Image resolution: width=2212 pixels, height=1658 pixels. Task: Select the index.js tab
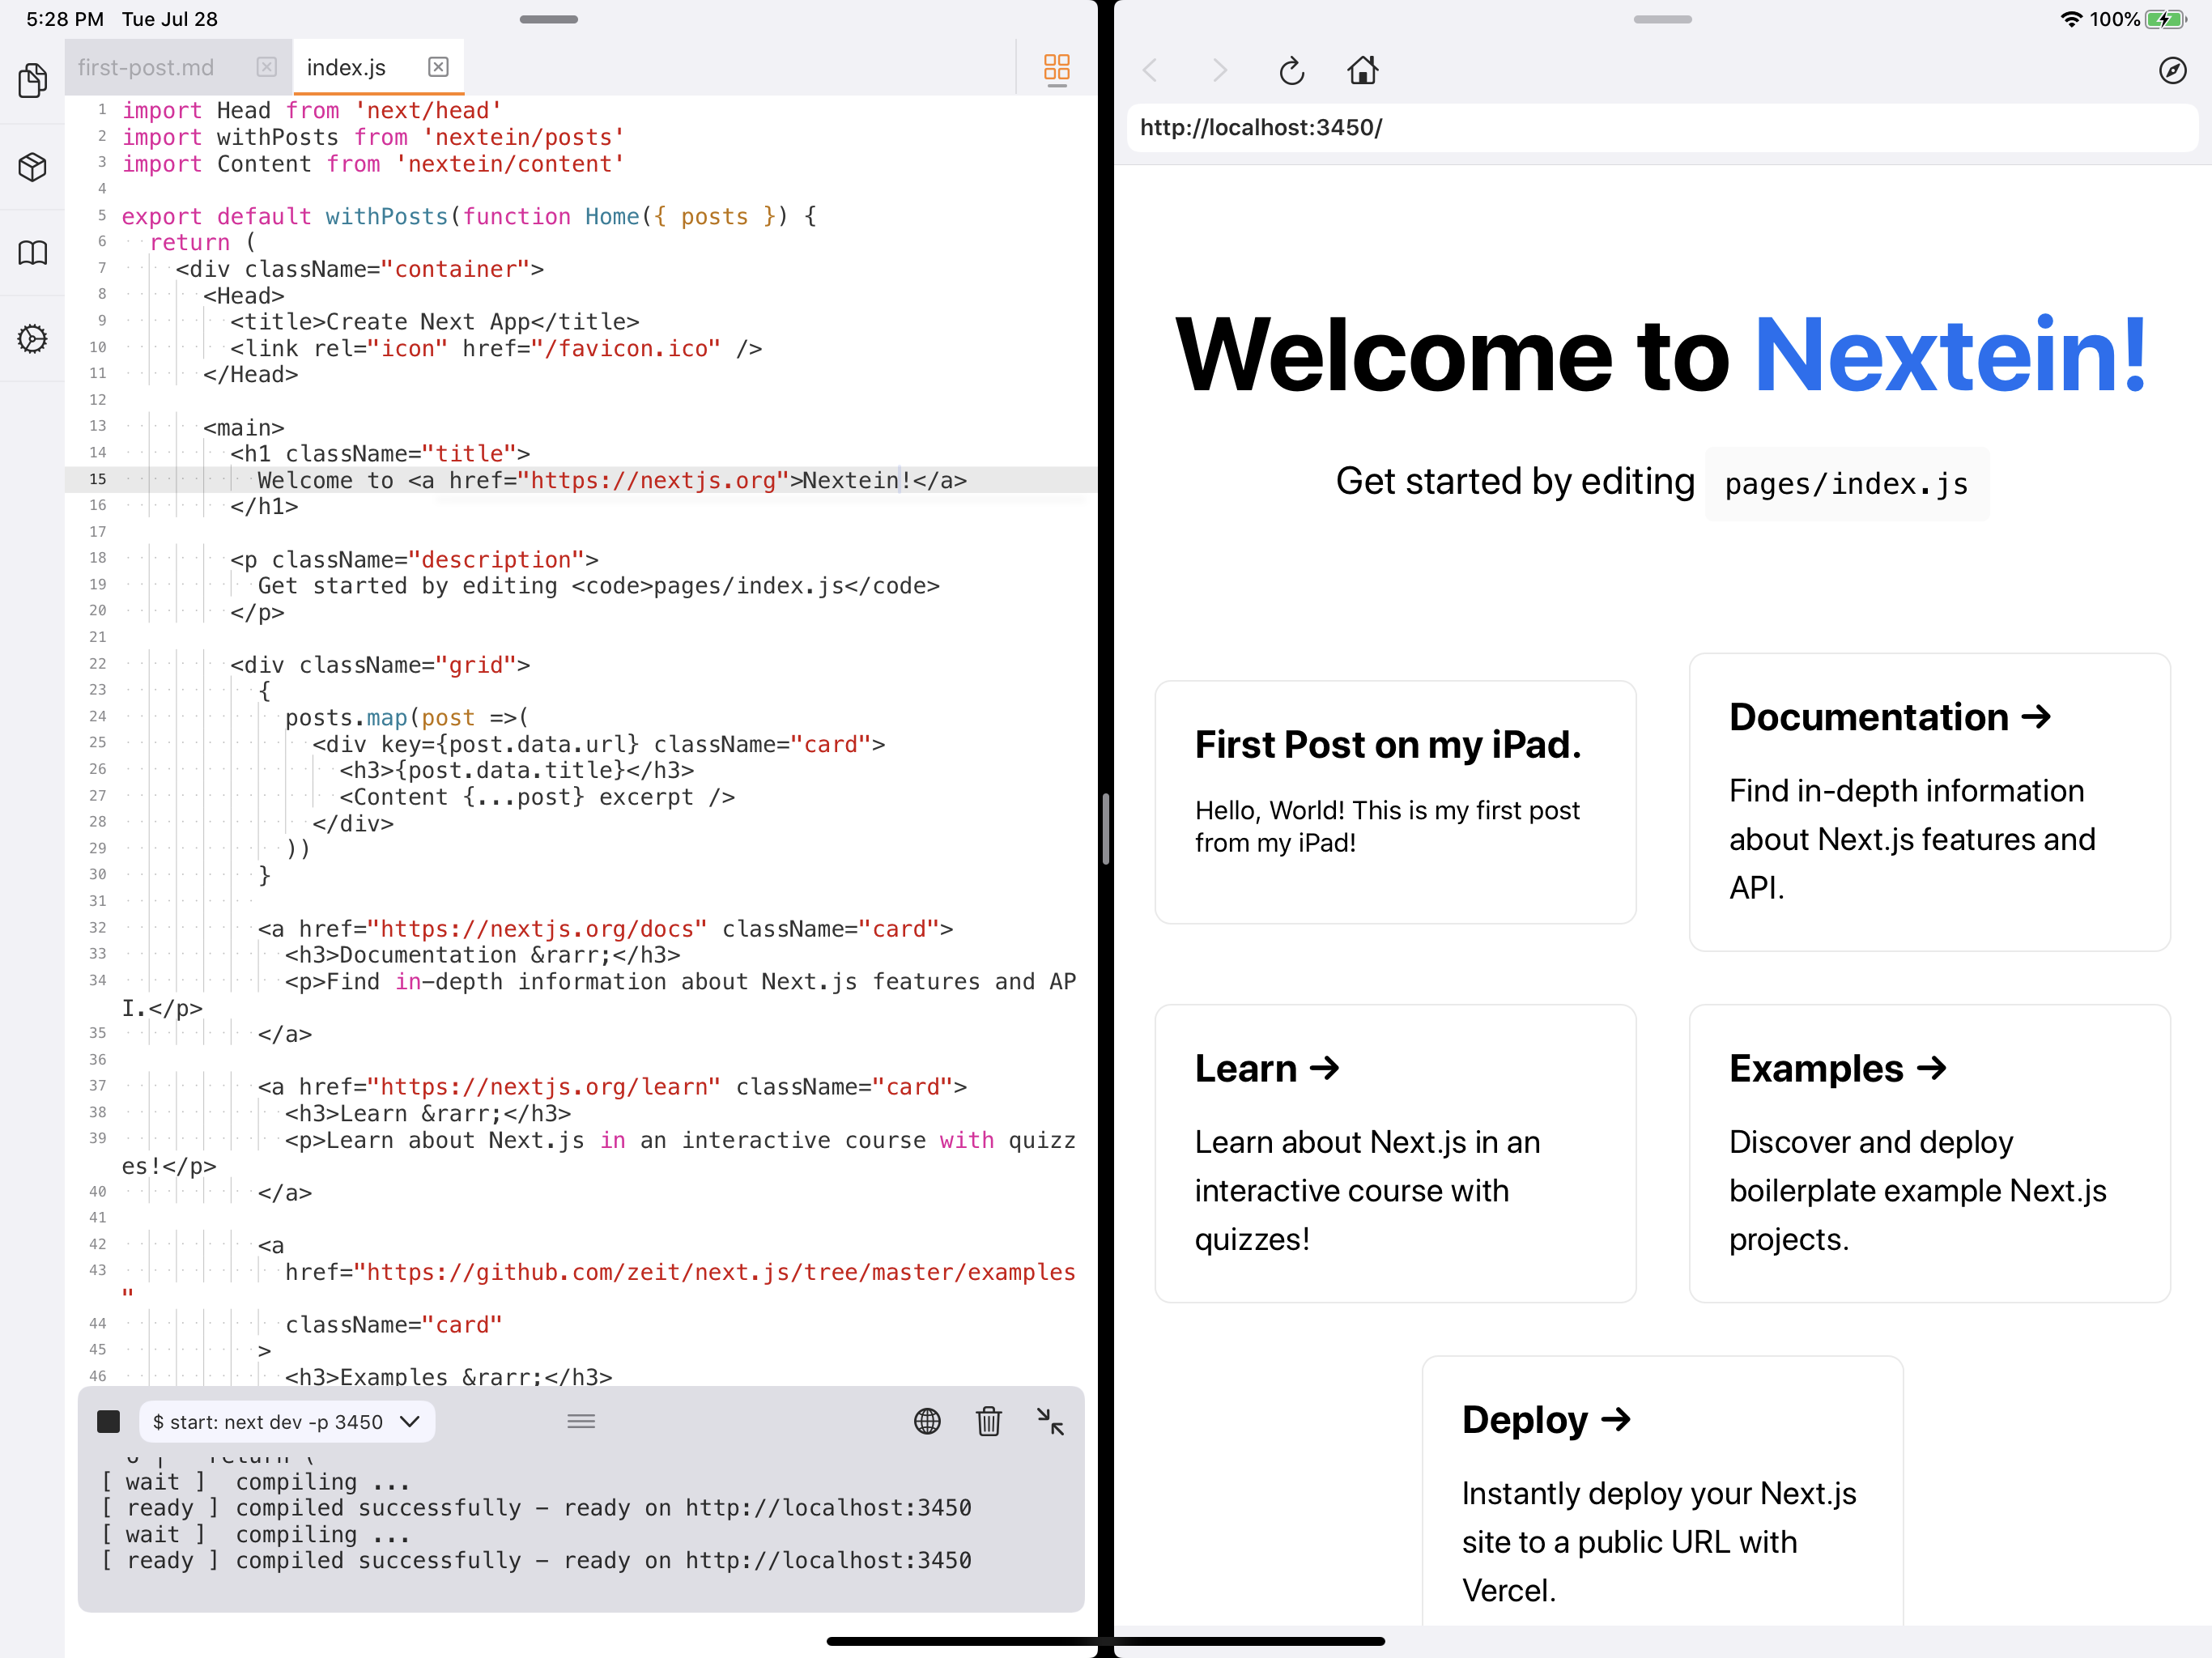346,67
